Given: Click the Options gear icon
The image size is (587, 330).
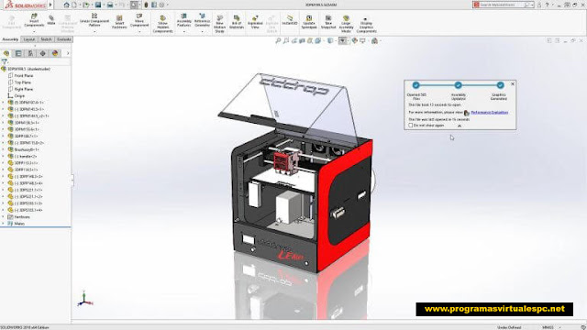Looking at the screenshot, I should click(161, 5).
